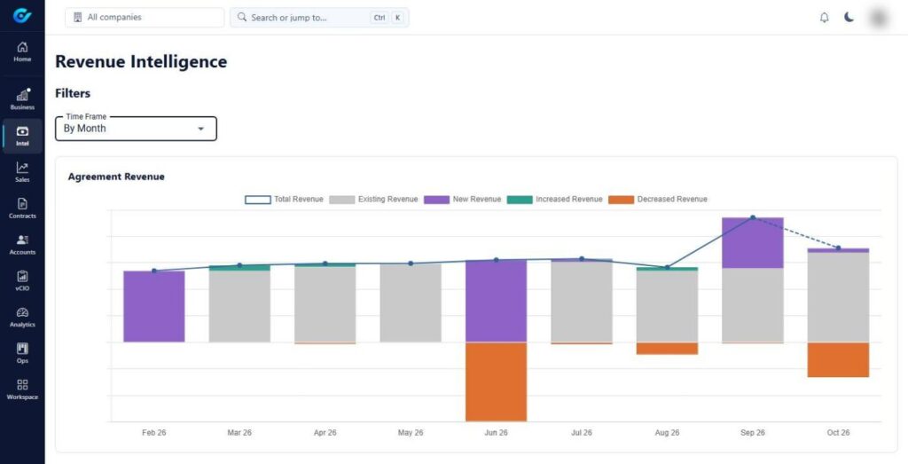Screen dimensions: 908x464
Task: Focus the Search or jump to field
Action: [x=319, y=18]
